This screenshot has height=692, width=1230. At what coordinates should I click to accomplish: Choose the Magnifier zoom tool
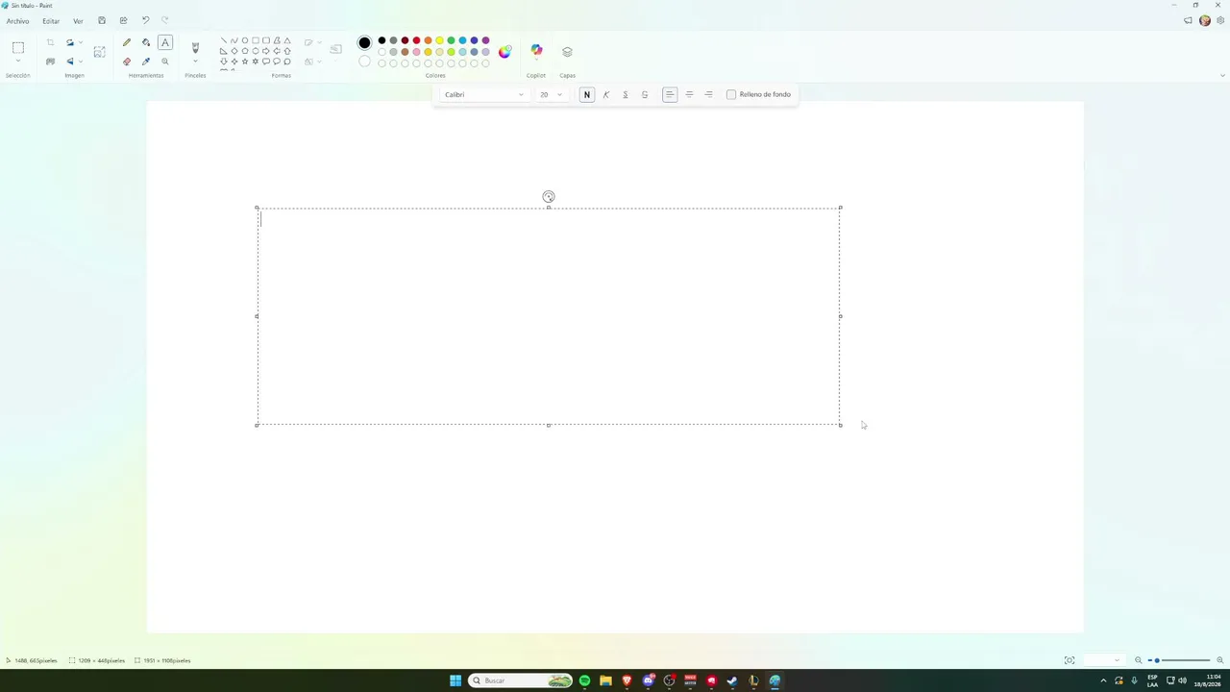165,62
